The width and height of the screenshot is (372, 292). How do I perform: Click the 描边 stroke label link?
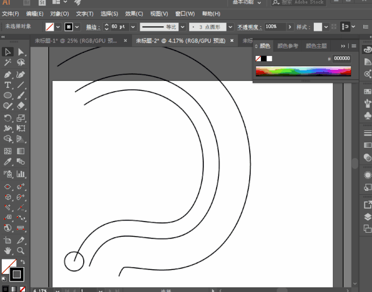pos(93,27)
